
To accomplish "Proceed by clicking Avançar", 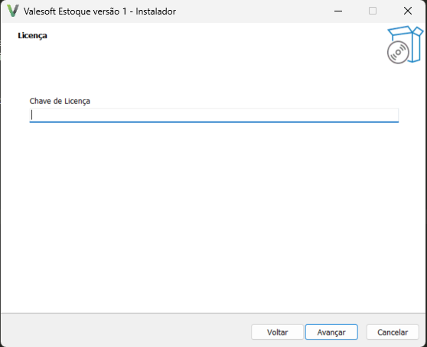I will tap(331, 332).
